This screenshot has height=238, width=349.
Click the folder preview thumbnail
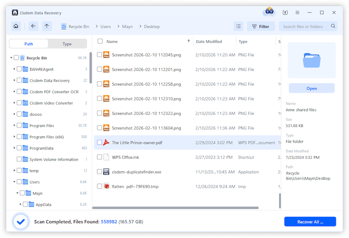pos(311,60)
